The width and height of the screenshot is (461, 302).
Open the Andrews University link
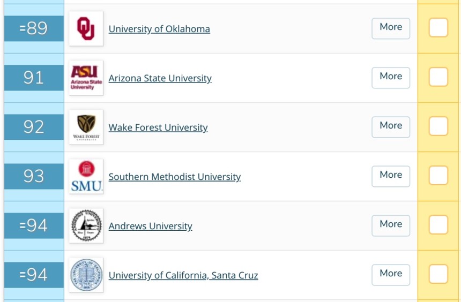tap(150, 226)
